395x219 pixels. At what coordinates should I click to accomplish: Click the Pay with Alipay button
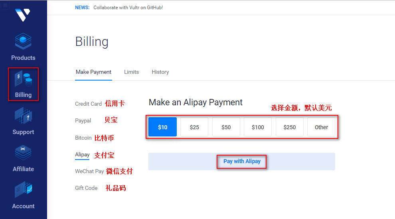pos(241,161)
